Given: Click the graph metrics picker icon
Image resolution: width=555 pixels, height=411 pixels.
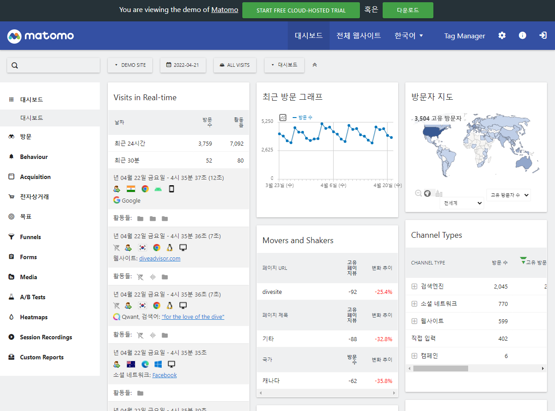Looking at the screenshot, I should [283, 118].
